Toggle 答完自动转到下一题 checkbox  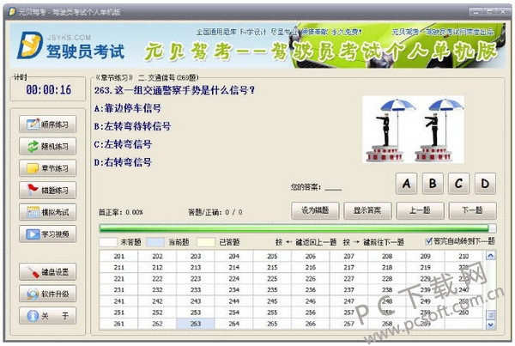click(428, 241)
